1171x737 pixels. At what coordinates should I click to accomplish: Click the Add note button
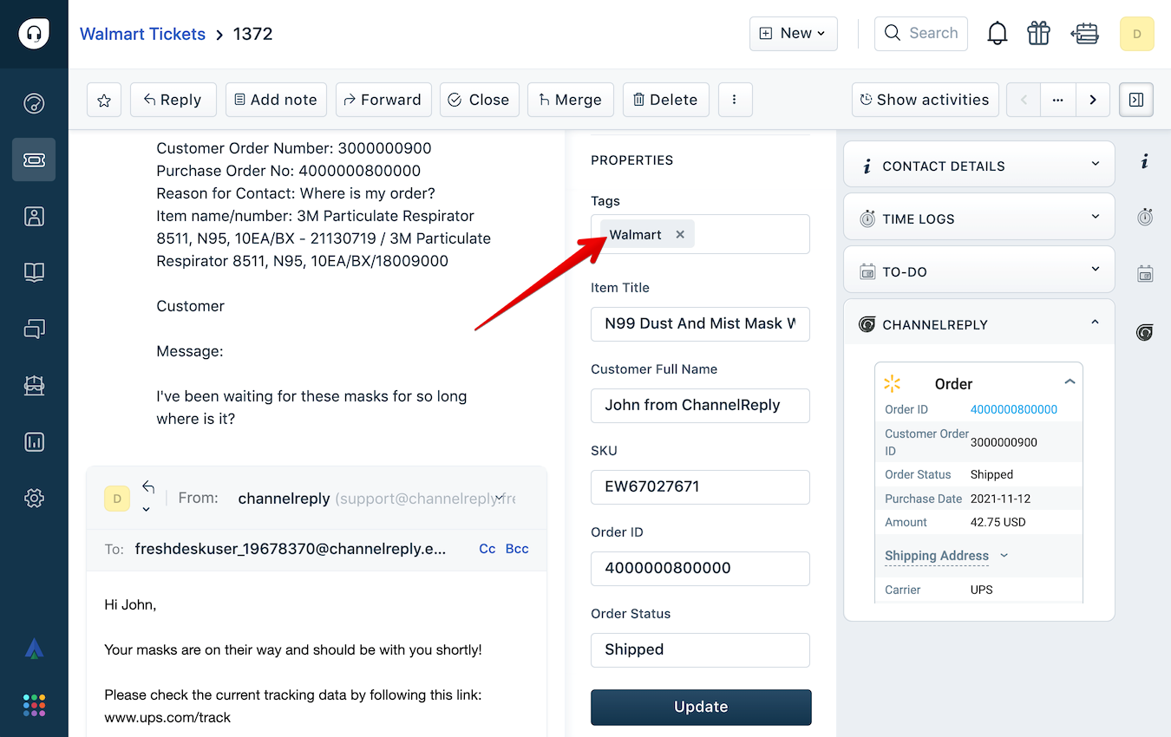pos(277,100)
